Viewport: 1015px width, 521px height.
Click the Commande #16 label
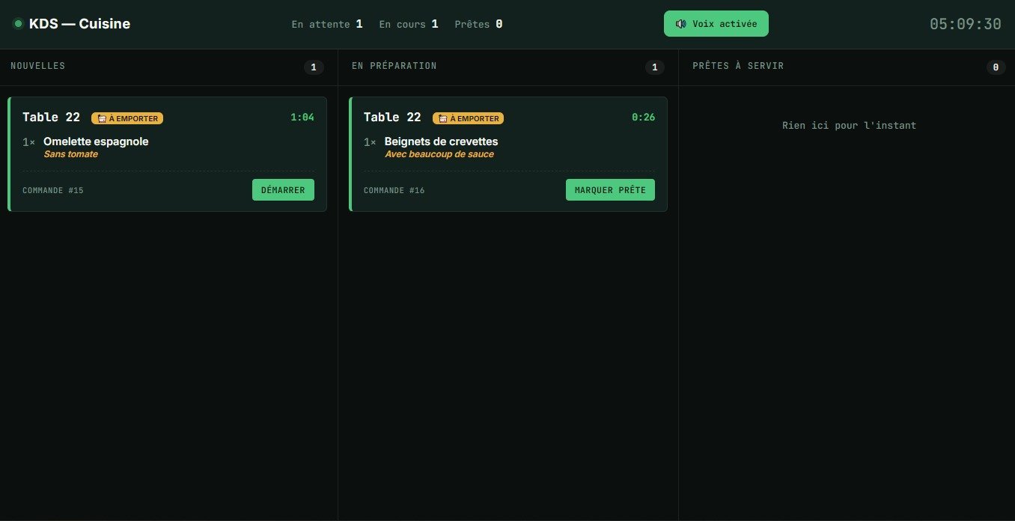[394, 190]
